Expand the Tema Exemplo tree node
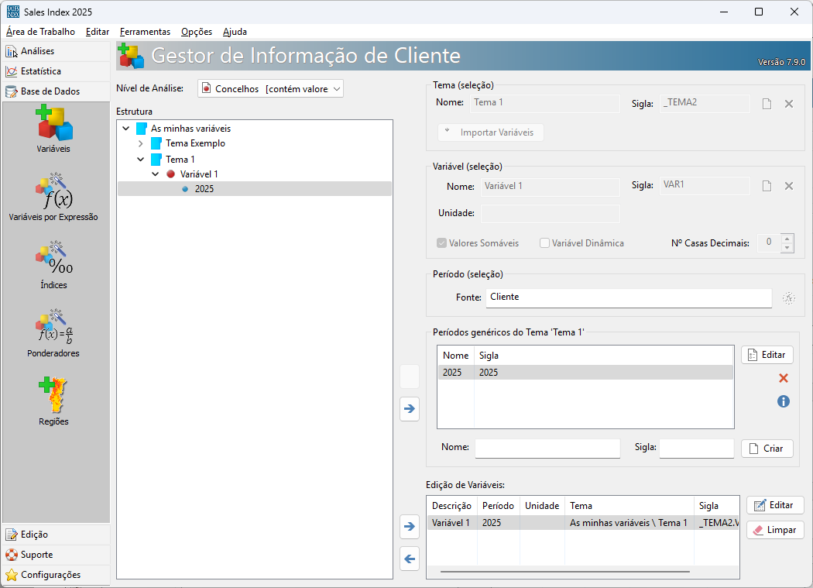 pos(140,144)
